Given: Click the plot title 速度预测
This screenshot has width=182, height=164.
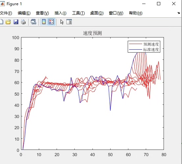Looking at the screenshot, I should pyautogui.click(x=92, y=33).
